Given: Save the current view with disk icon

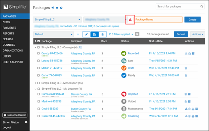Looking at the screenshot, I should [95, 34].
